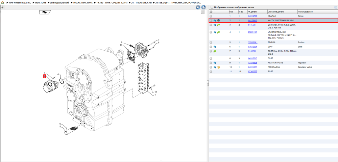The height and width of the screenshot is (162, 338).
Task: Sort by № детали column header
Action: 252,12
